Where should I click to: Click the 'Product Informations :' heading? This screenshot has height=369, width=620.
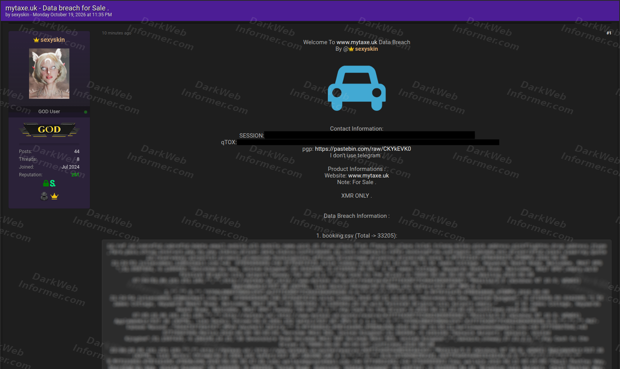tap(356, 169)
